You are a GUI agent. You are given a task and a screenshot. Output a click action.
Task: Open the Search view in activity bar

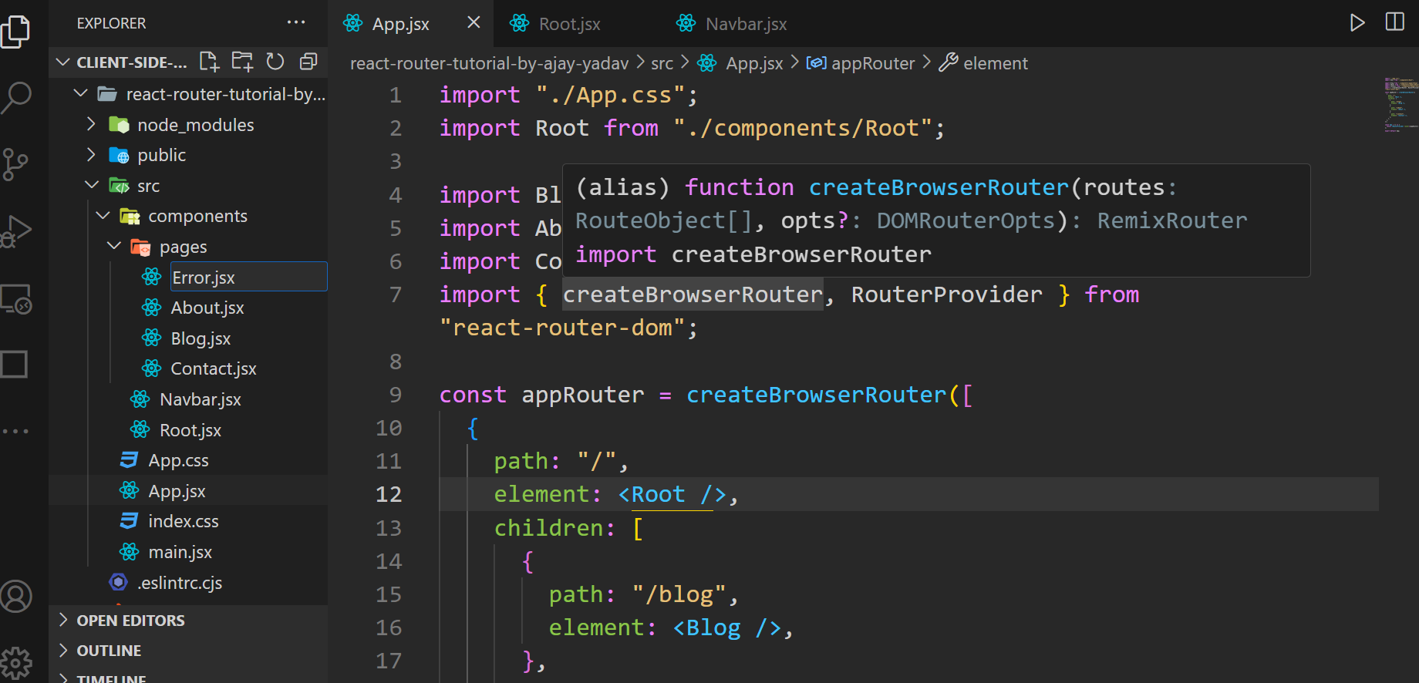16,98
